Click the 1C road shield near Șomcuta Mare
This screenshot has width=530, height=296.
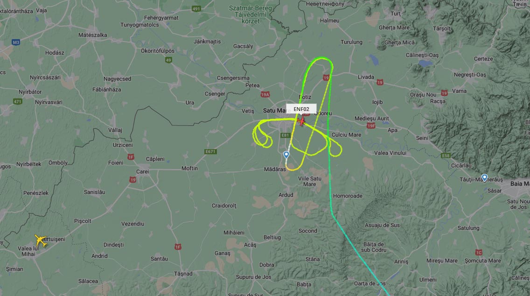coord(479,252)
